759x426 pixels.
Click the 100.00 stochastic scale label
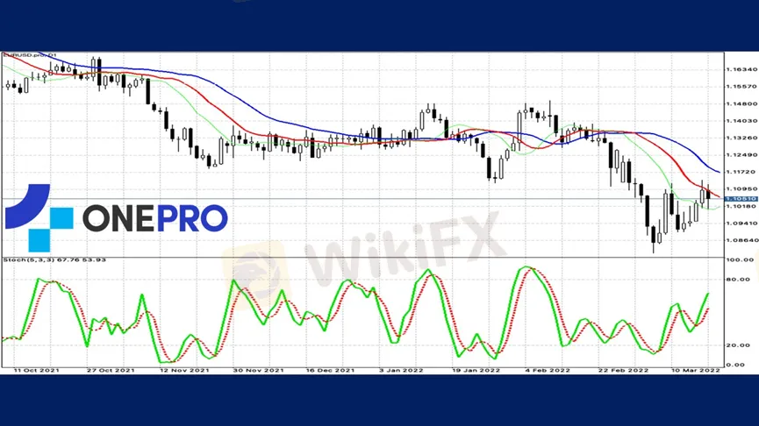(x=740, y=260)
